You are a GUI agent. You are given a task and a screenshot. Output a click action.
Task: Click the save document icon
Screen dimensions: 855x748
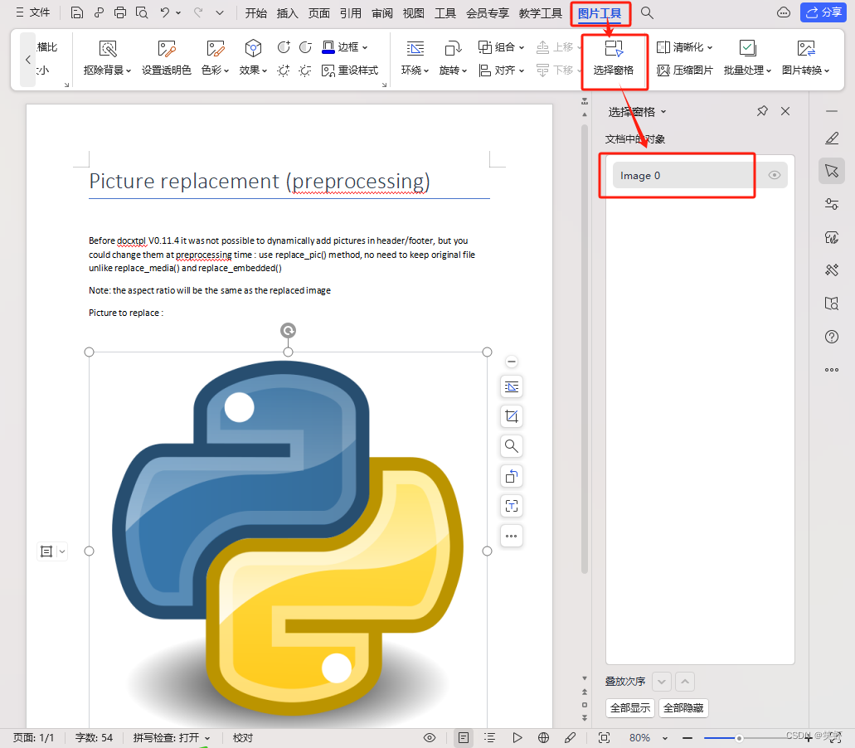[77, 12]
